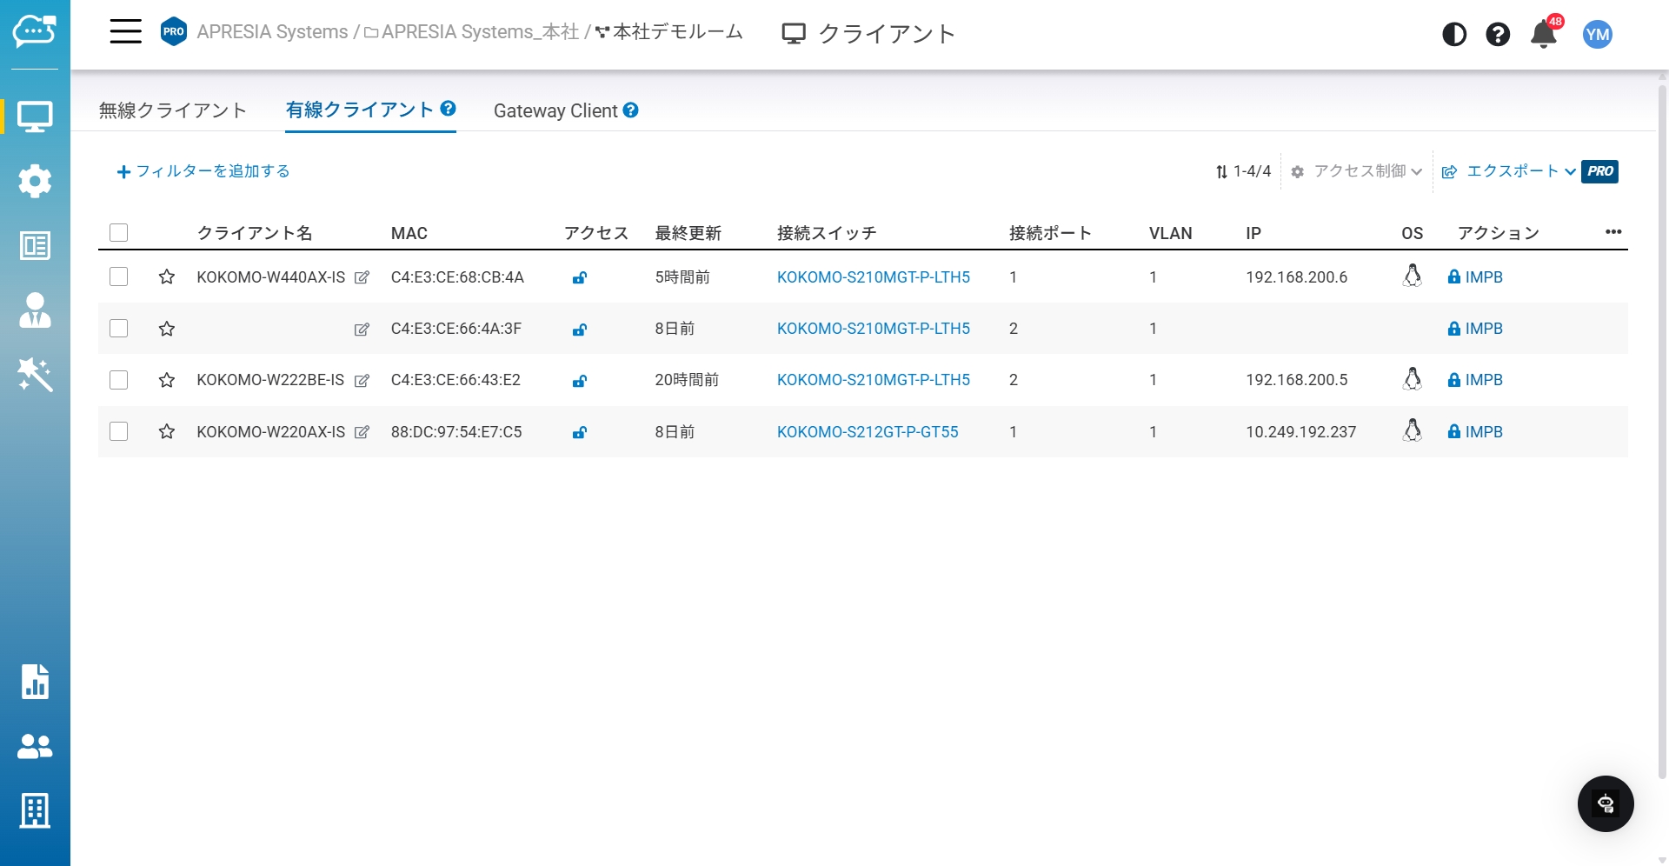The height and width of the screenshot is (866, 1669).
Task: Toggle dark mode contrast icon
Action: pyautogui.click(x=1454, y=35)
